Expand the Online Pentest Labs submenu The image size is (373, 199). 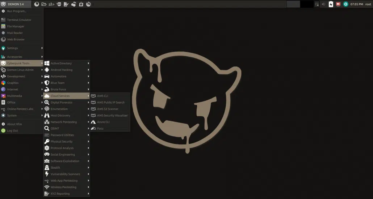(x=22, y=109)
